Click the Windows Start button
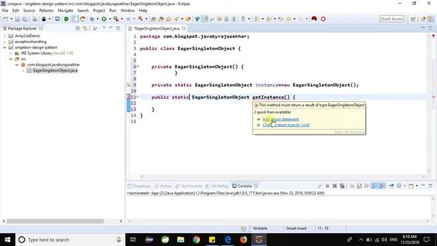This screenshot has width=437, height=246. 8,240
